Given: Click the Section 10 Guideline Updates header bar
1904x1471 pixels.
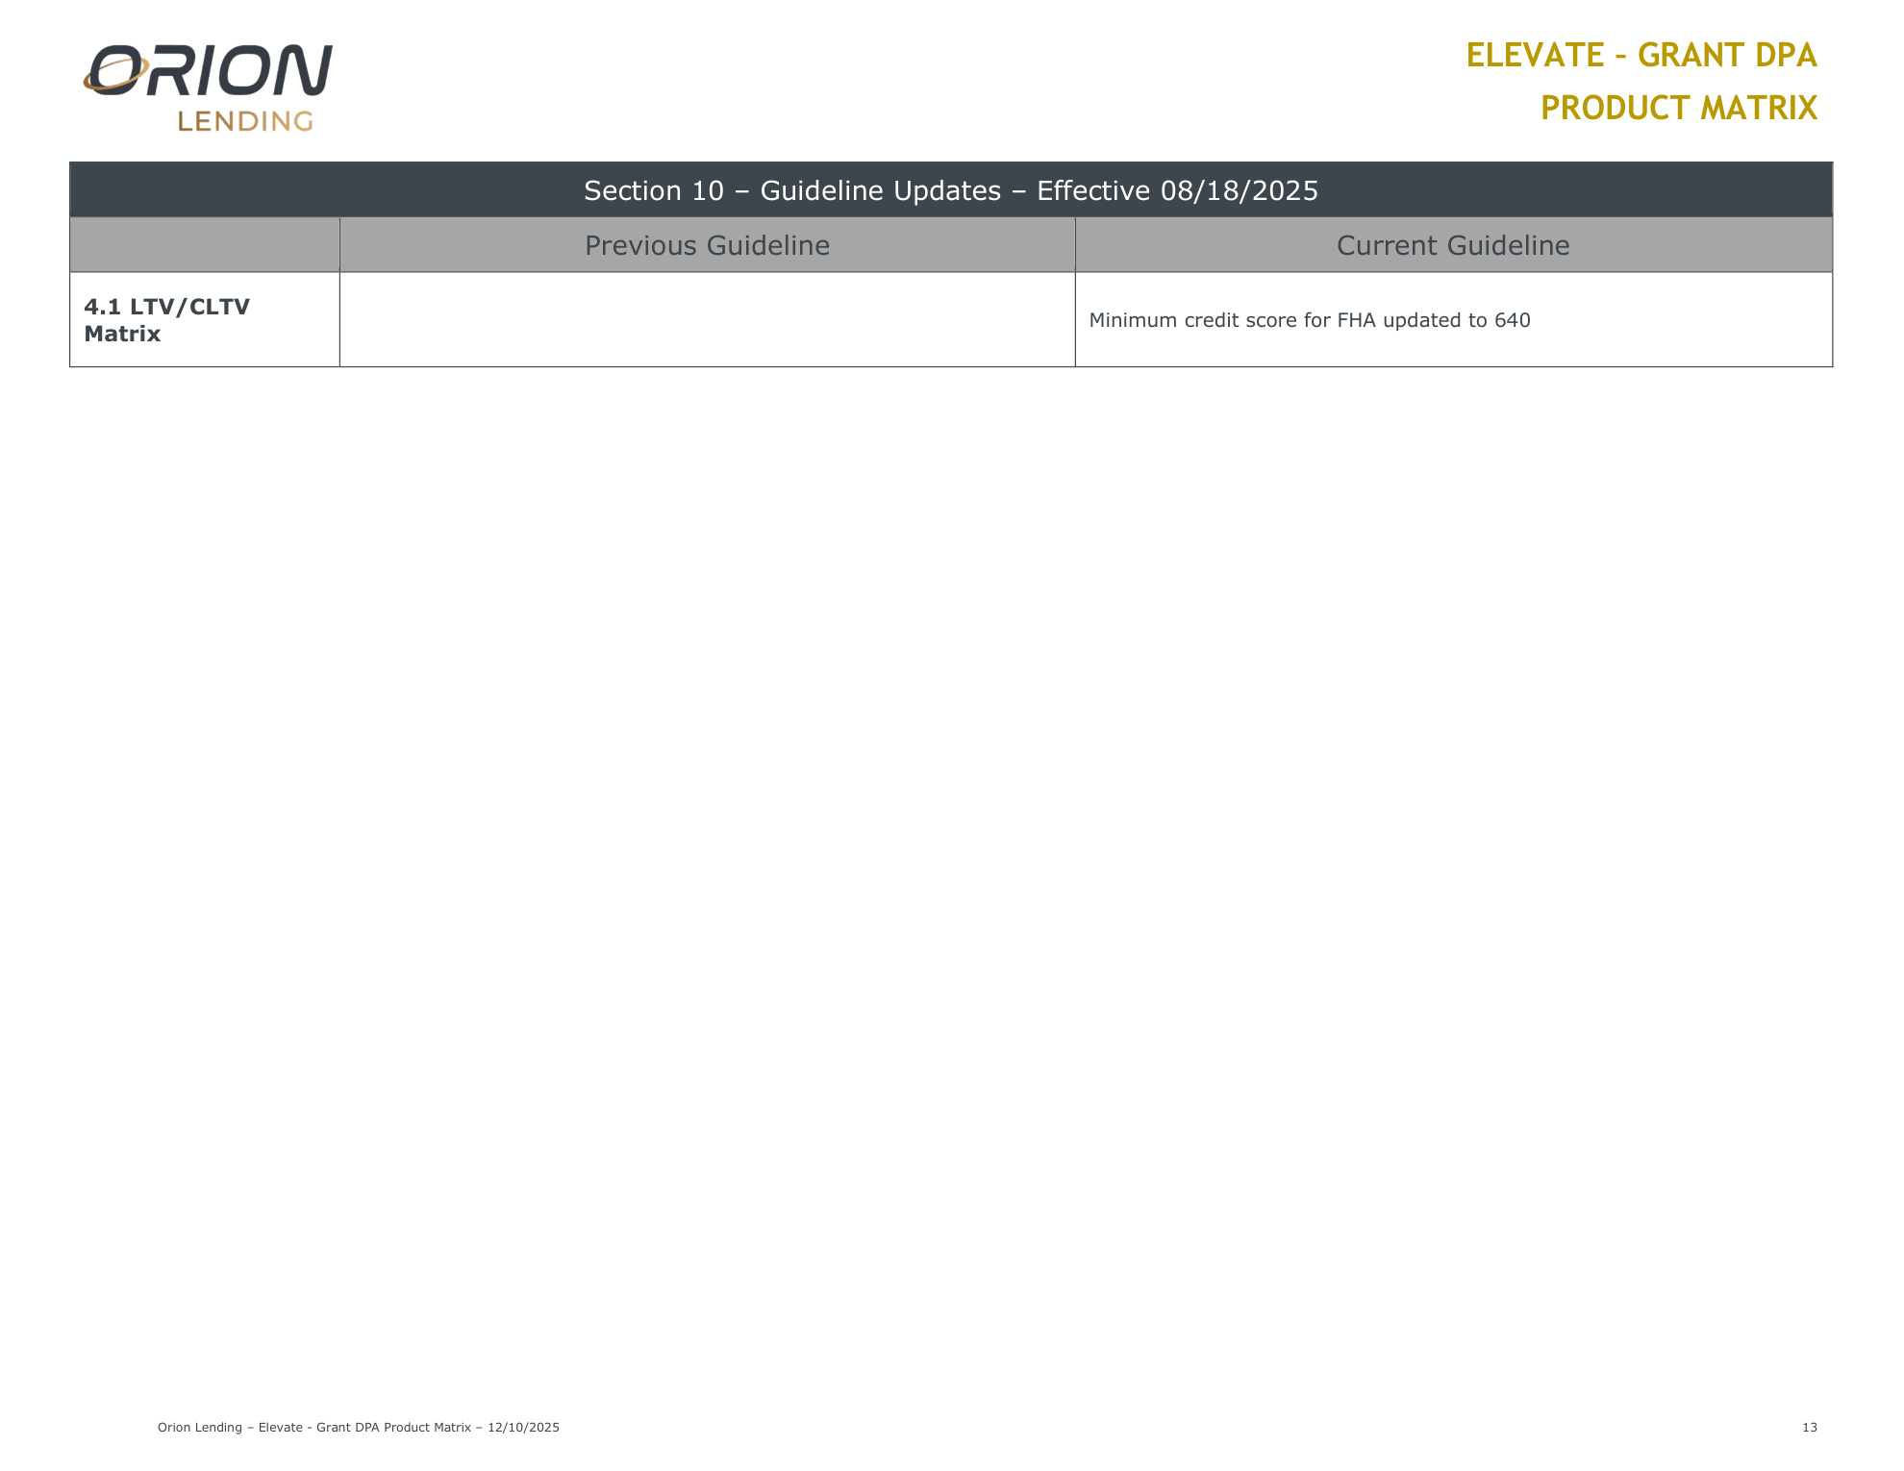Looking at the screenshot, I should coord(950,190).
